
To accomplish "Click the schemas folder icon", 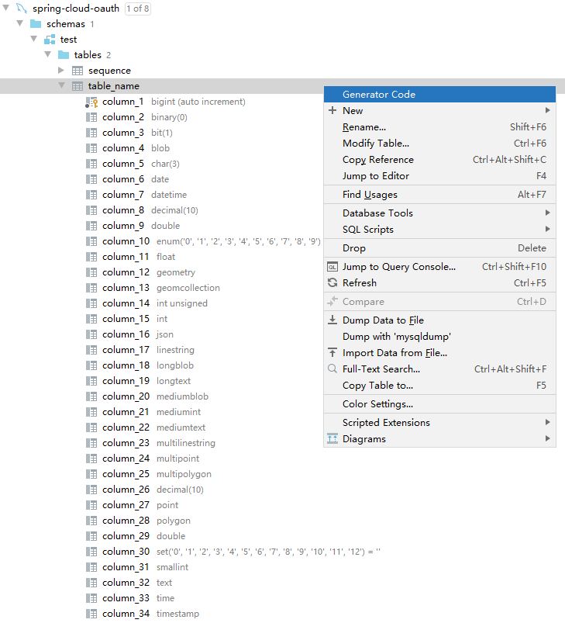I will (36, 24).
